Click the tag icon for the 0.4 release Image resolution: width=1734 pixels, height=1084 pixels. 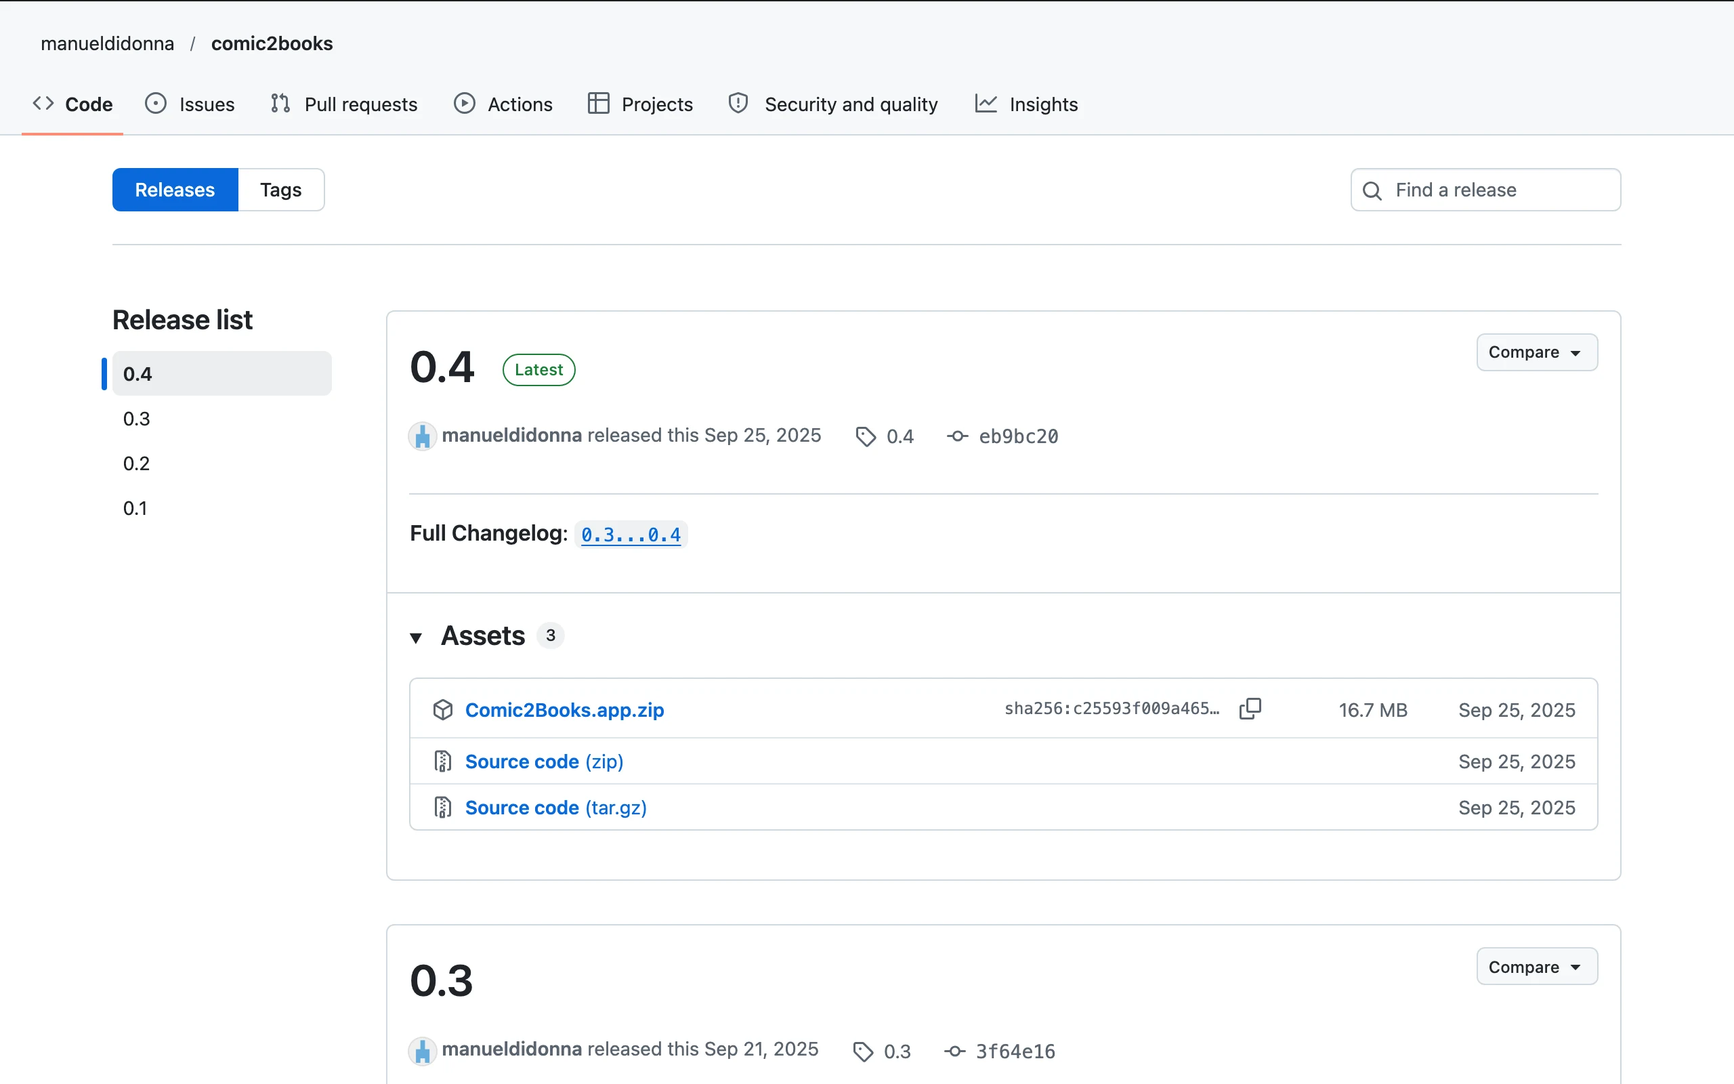[866, 436]
